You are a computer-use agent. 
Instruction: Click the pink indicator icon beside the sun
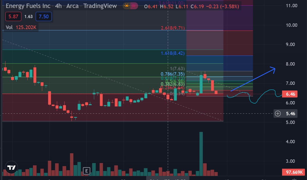pyautogui.click(x=134, y=6)
